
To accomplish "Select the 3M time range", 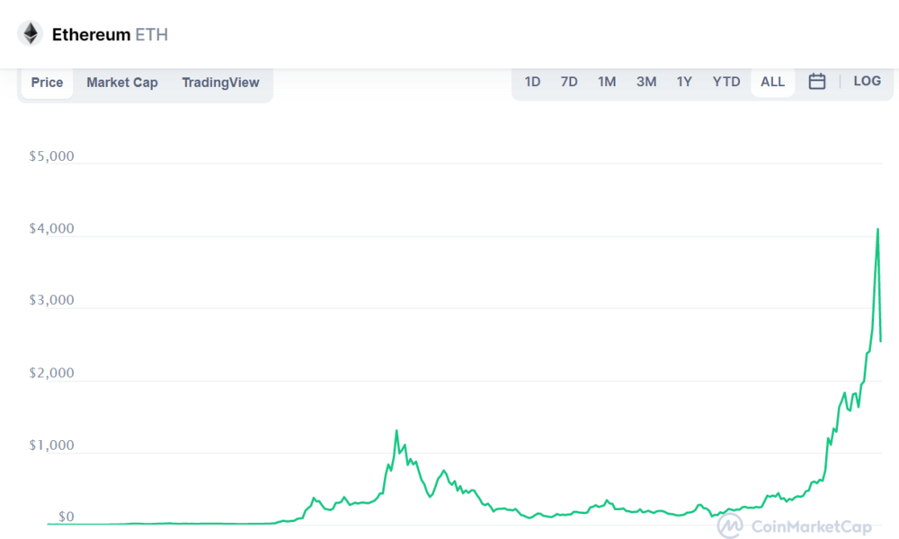I will click(x=646, y=82).
